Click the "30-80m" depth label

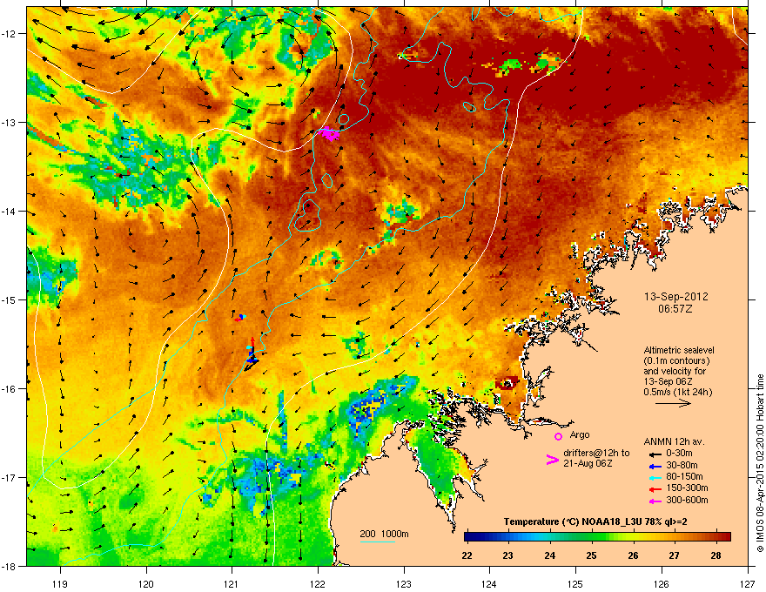[682, 465]
